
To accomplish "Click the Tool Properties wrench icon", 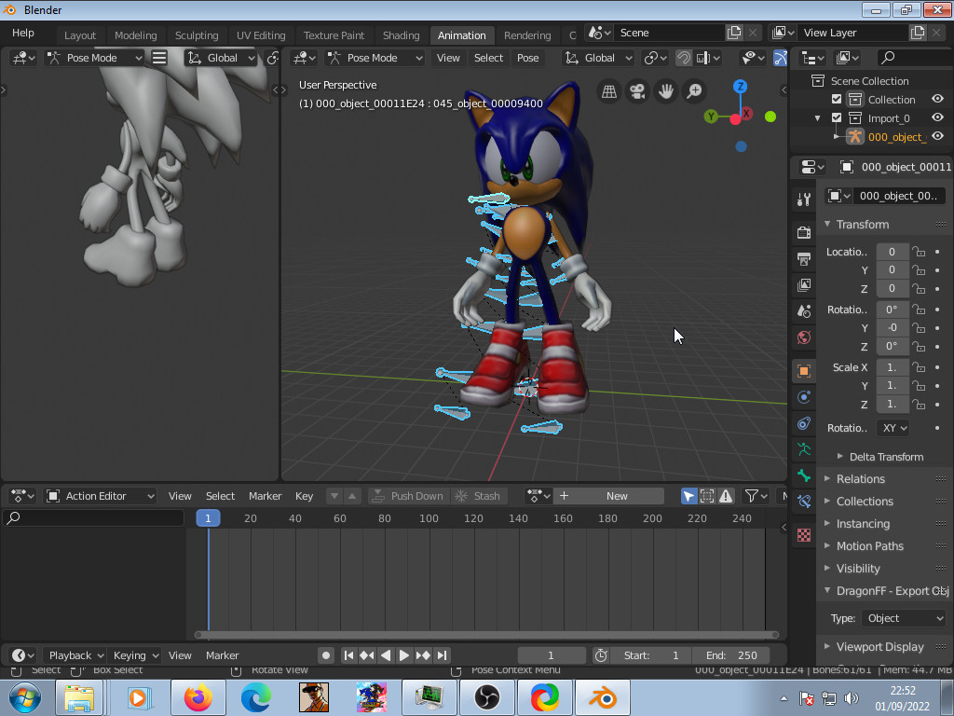I will pos(803,198).
